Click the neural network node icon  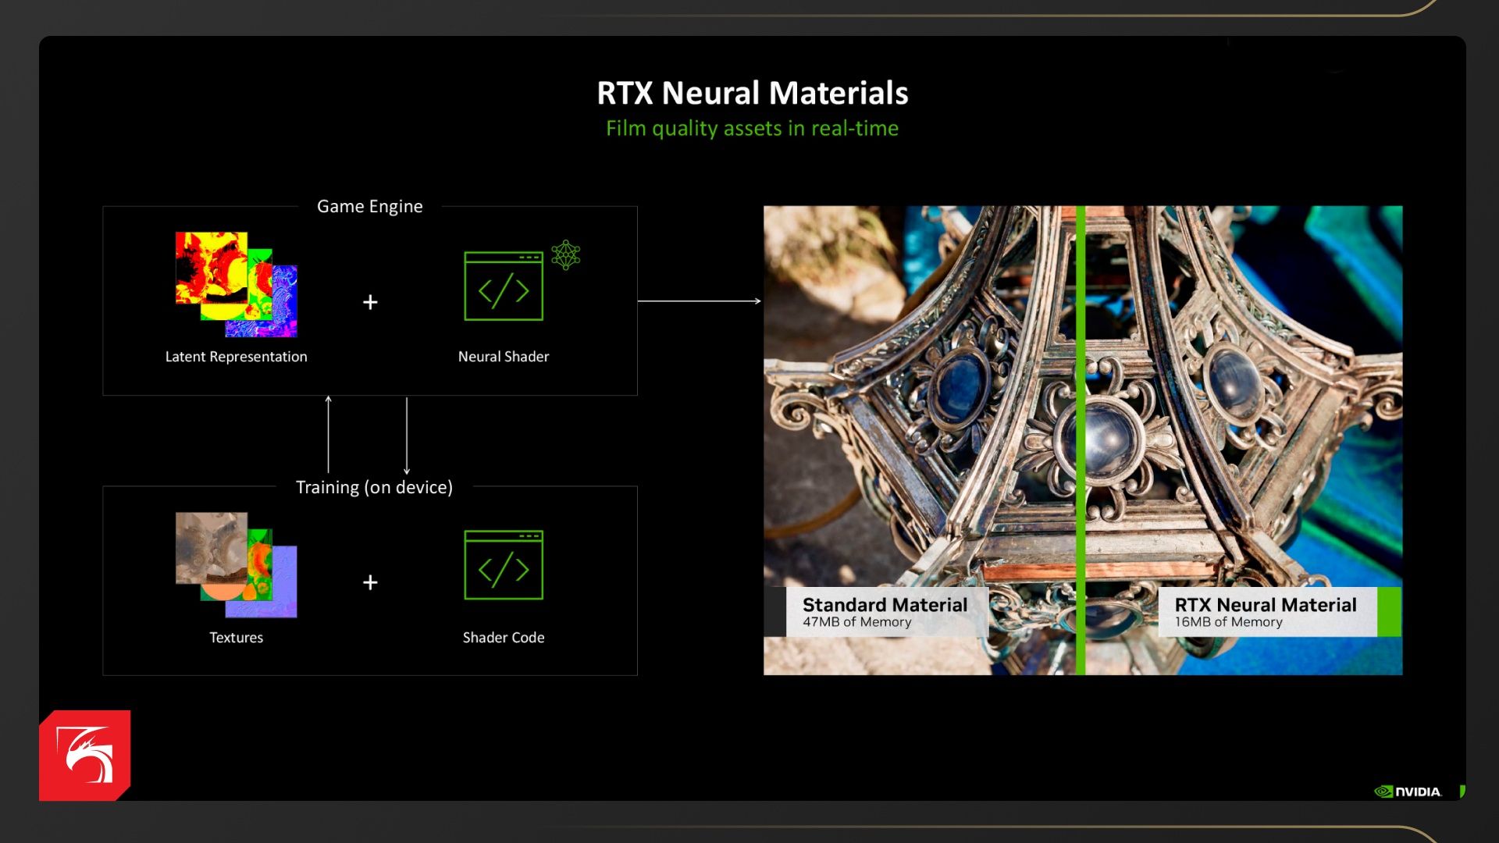pyautogui.click(x=565, y=254)
